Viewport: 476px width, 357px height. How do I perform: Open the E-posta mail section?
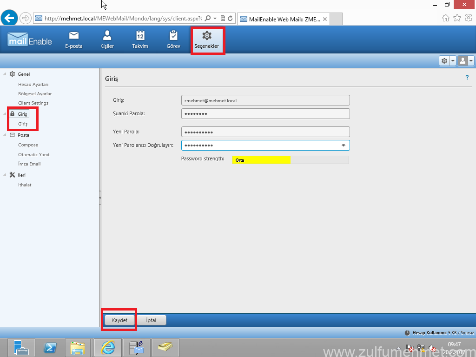click(73, 40)
